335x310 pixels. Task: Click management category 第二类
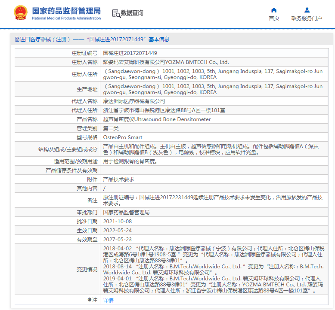pos(111,128)
